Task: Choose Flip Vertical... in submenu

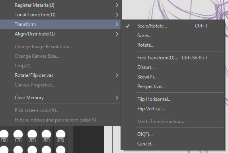Action: point(172,109)
